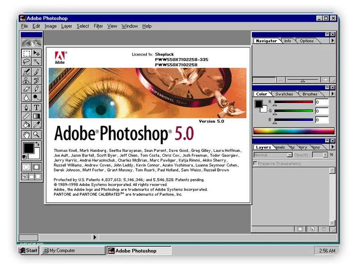
Task: Switch to the Channels tab
Action: (280, 147)
